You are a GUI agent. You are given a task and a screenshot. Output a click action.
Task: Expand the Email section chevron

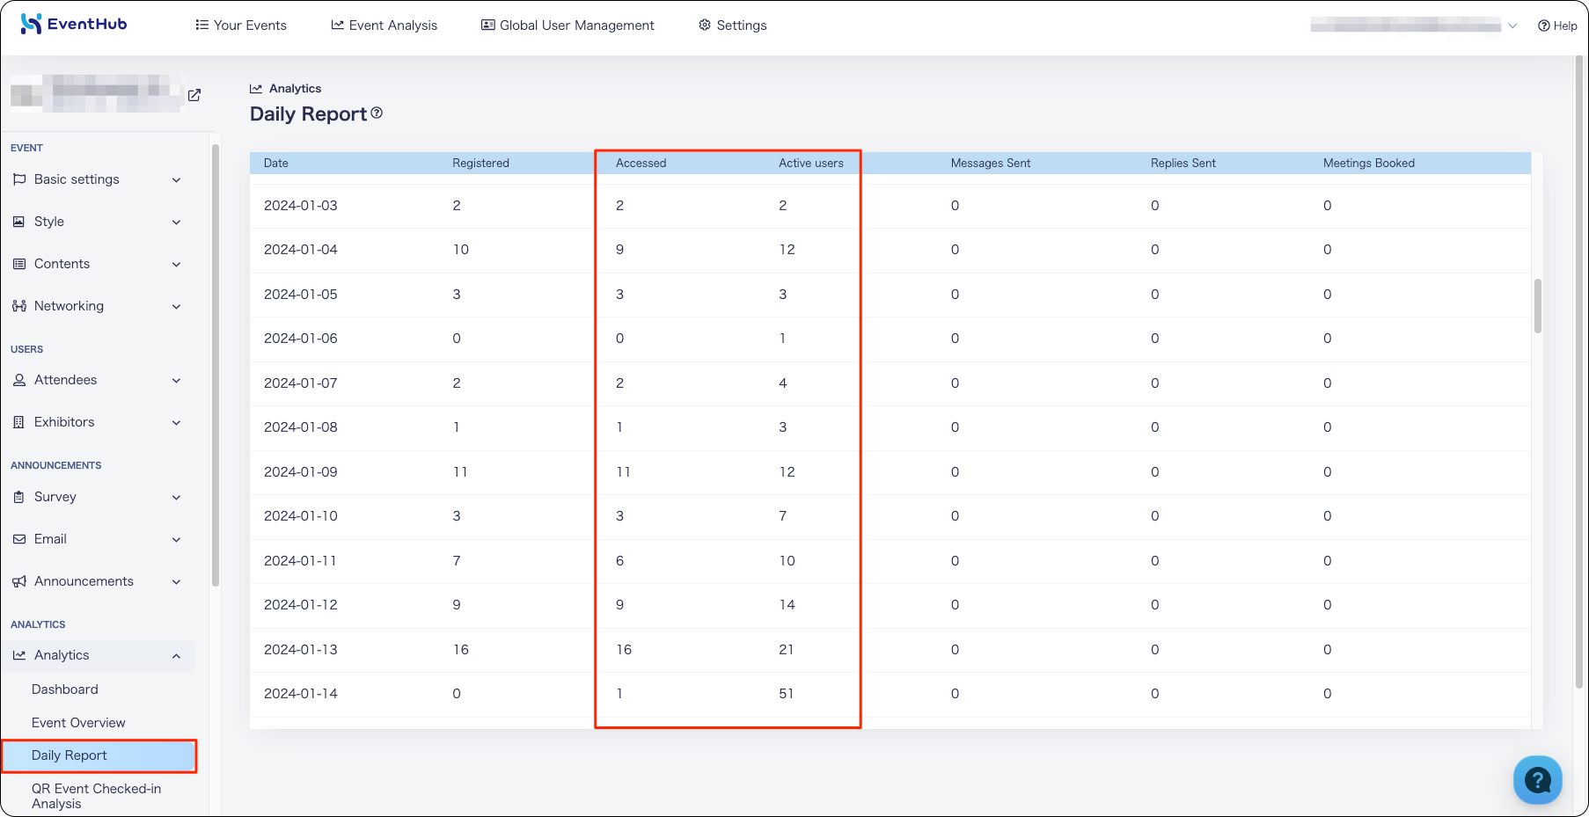[x=176, y=540]
